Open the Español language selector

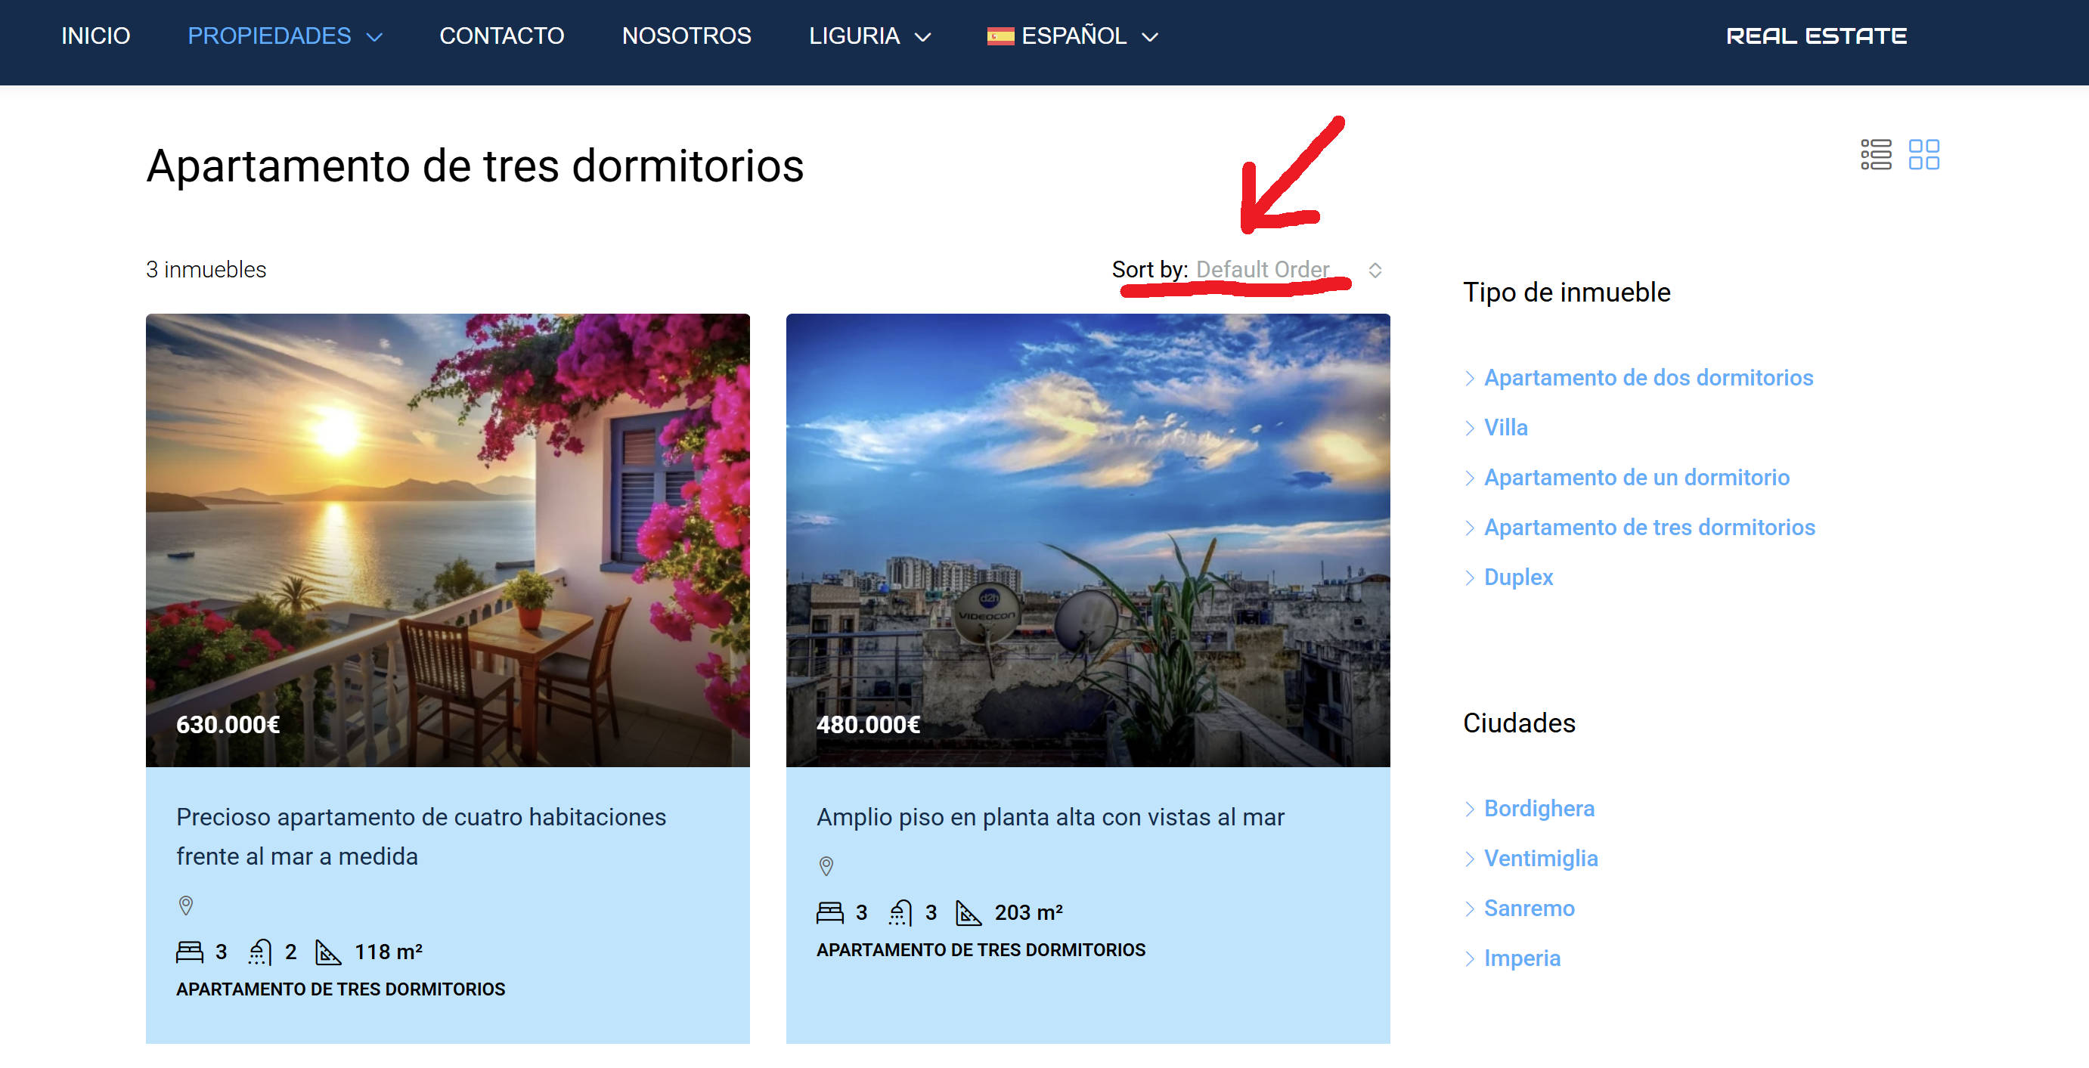[x=1073, y=36]
